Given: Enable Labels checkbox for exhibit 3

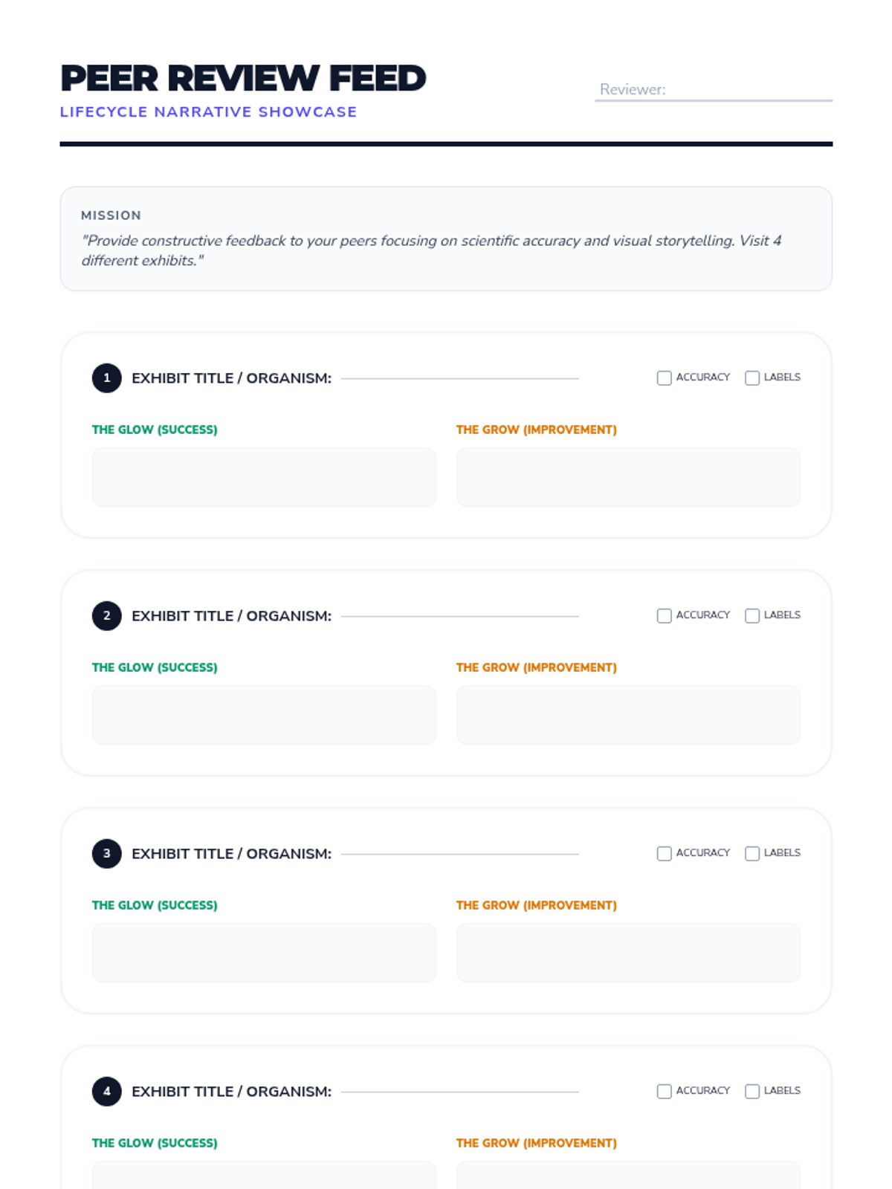Looking at the screenshot, I should (752, 854).
